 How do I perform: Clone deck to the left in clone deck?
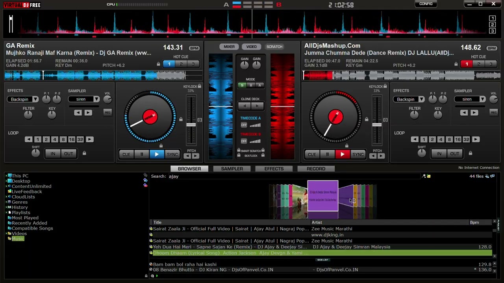pyautogui.click(x=245, y=106)
